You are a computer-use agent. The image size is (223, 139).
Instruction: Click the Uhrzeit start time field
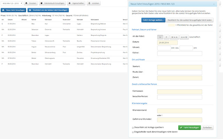[x=164, y=48]
